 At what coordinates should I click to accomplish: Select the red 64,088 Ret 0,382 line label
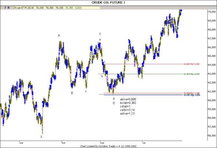192,64
